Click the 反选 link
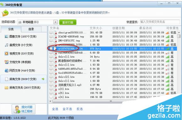 [80, 109]
